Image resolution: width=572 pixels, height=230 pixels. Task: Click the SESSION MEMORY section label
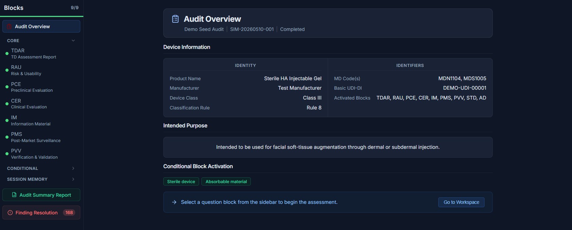click(27, 179)
